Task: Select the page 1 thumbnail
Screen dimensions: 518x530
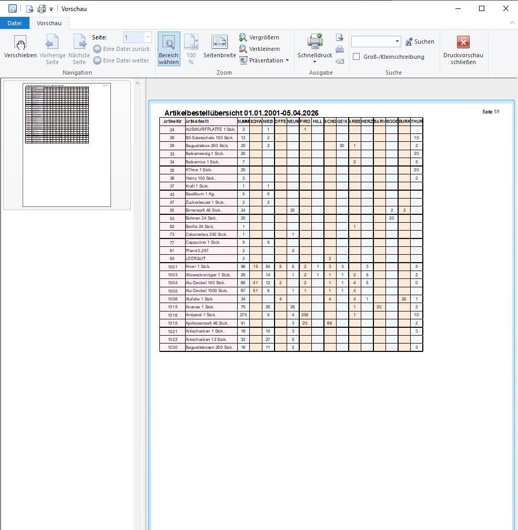Action: click(x=67, y=144)
